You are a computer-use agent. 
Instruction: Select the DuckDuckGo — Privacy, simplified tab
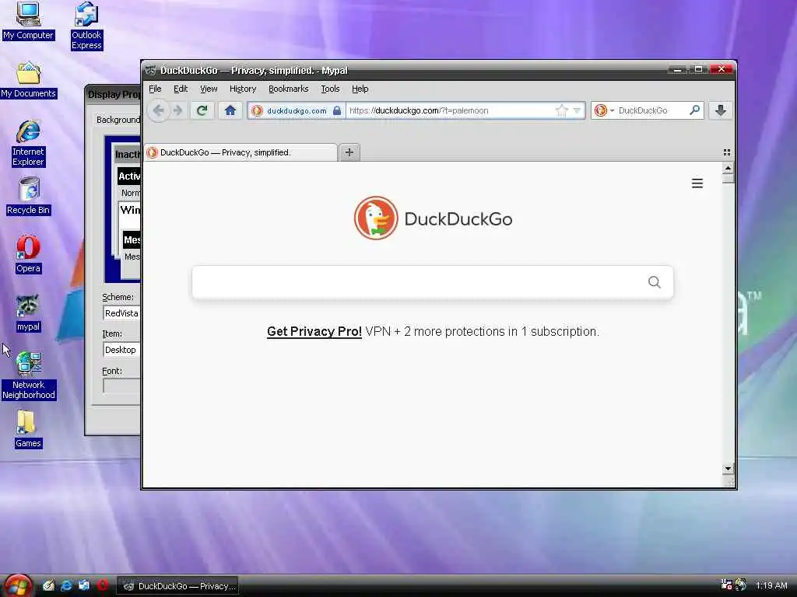tap(241, 152)
